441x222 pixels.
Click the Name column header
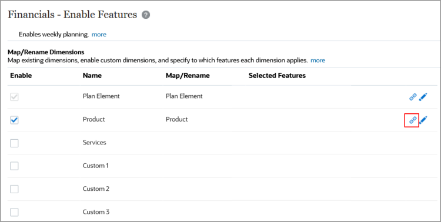click(x=92, y=76)
